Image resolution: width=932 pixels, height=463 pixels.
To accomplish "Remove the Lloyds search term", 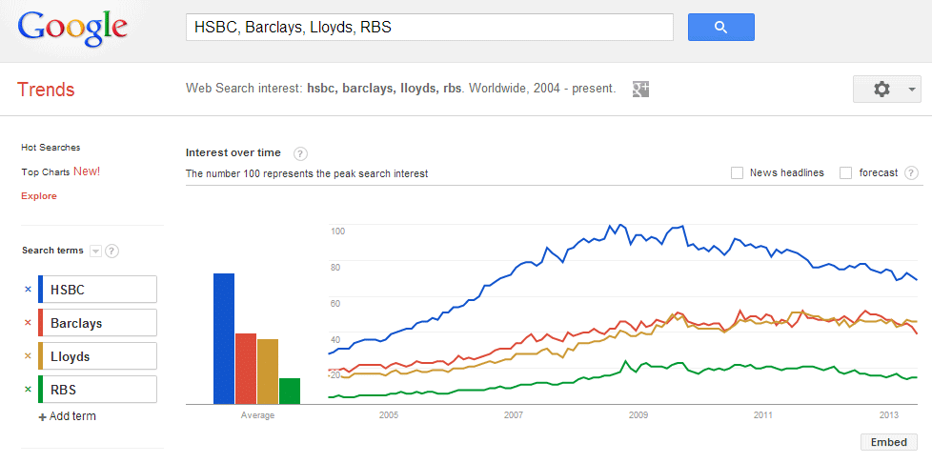I will 28,356.
